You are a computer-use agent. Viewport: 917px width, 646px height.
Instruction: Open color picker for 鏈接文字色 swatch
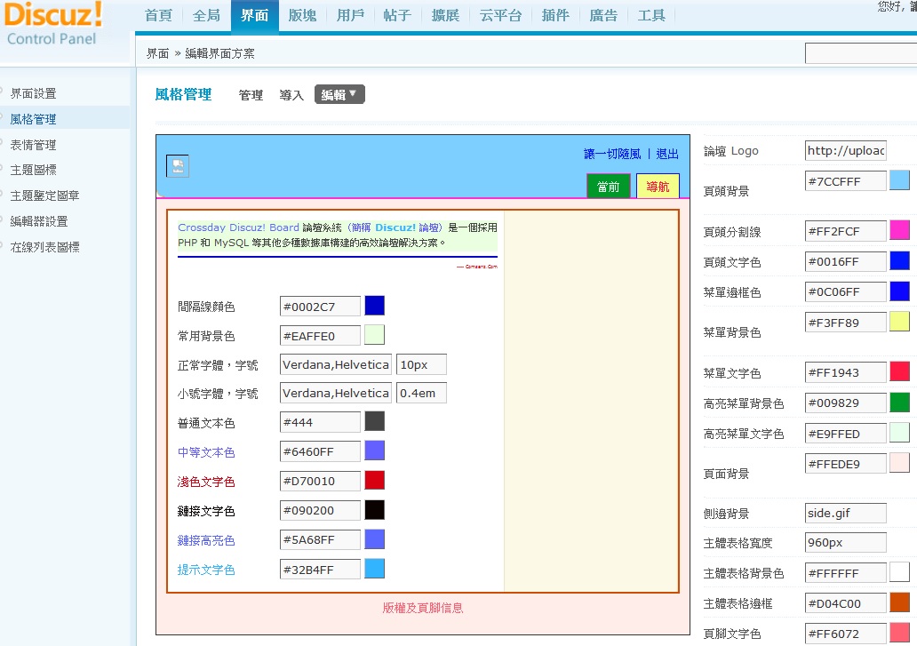click(x=375, y=510)
